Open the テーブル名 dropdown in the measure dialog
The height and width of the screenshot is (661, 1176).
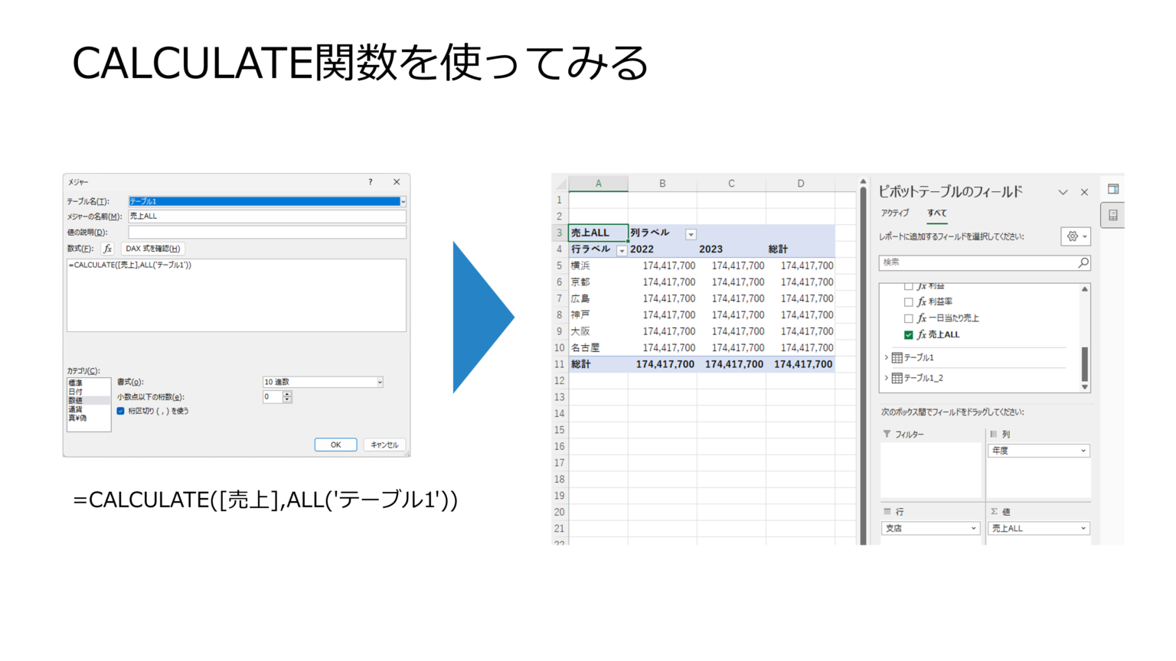click(x=403, y=200)
